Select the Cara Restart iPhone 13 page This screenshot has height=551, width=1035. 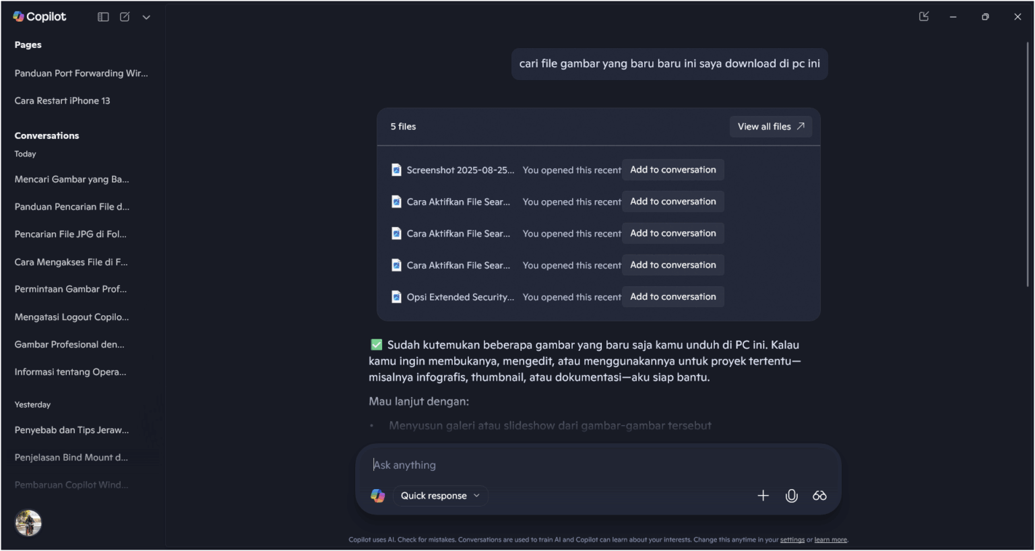click(x=62, y=100)
